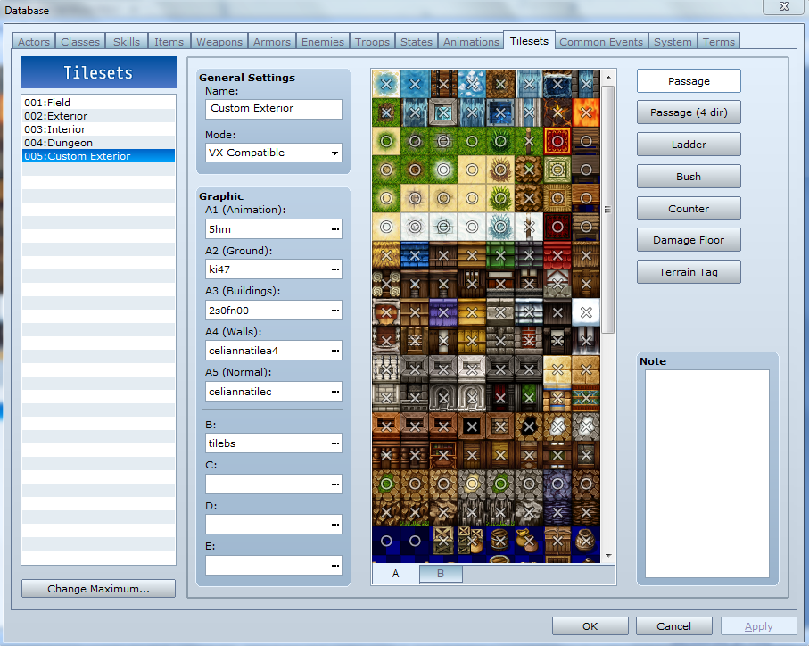Click the Cancel button
The image size is (809, 646).
[x=673, y=625]
